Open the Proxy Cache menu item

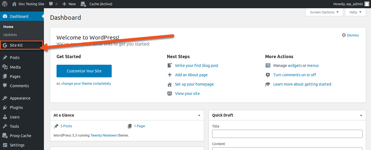coord(22,136)
